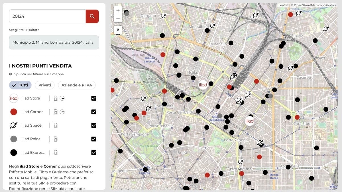The width and height of the screenshot is (342, 192).
Task: Click the iliad Store logo in legend
Action: (14, 98)
